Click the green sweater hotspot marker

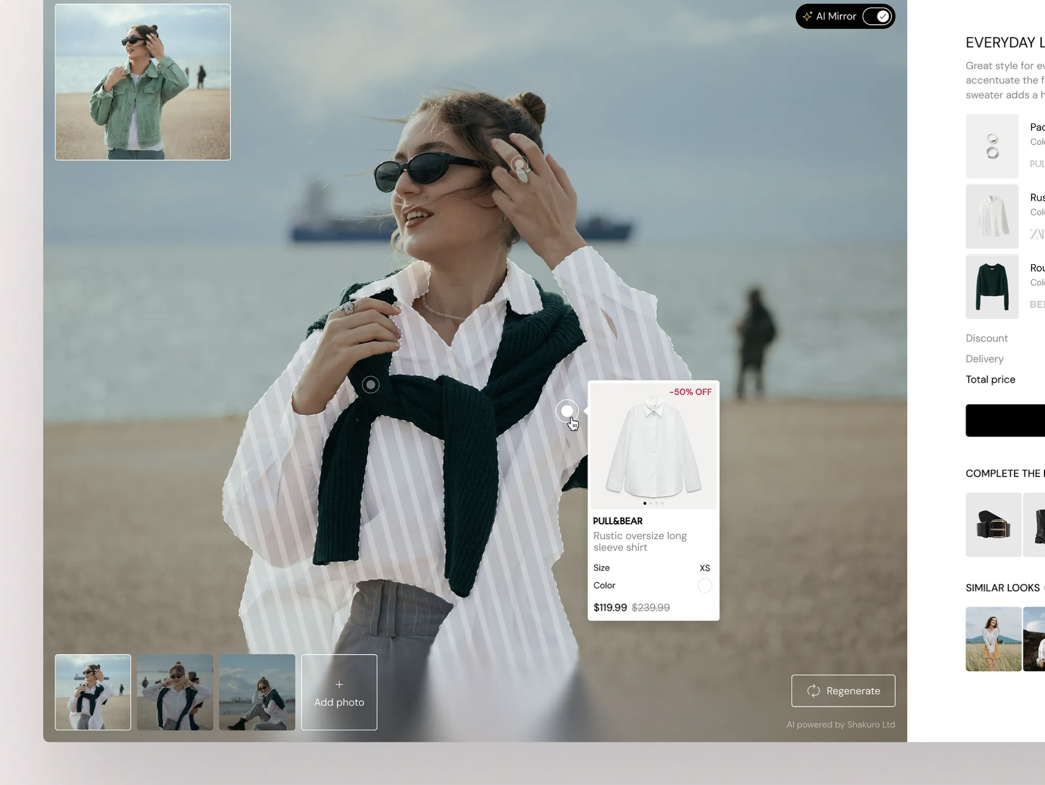(371, 384)
